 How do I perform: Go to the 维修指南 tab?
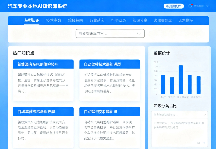pos(75,20)
